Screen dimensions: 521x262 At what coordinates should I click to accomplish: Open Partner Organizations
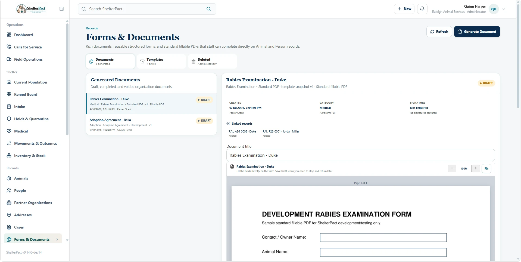pos(33,203)
